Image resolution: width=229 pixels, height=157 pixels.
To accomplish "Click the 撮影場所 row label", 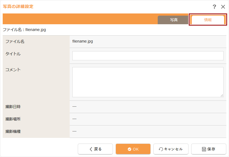I will [13, 119].
